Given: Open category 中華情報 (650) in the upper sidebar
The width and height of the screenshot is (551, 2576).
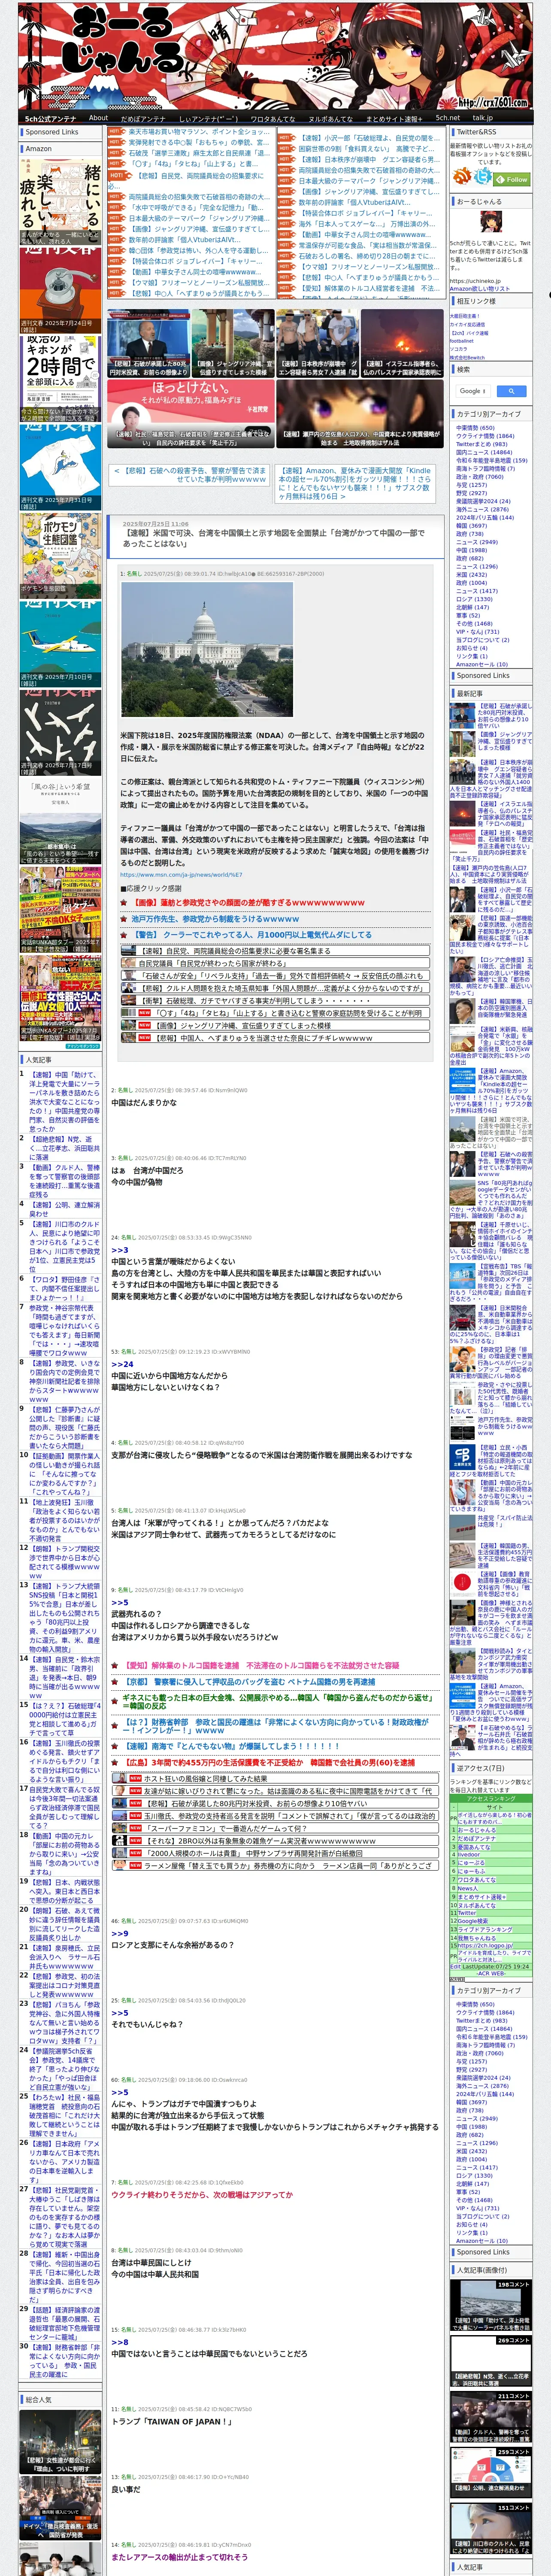Looking at the screenshot, I should 475,428.
